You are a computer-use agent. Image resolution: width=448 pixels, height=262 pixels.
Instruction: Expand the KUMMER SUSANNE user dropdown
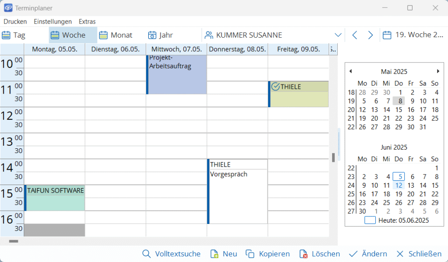coord(338,35)
